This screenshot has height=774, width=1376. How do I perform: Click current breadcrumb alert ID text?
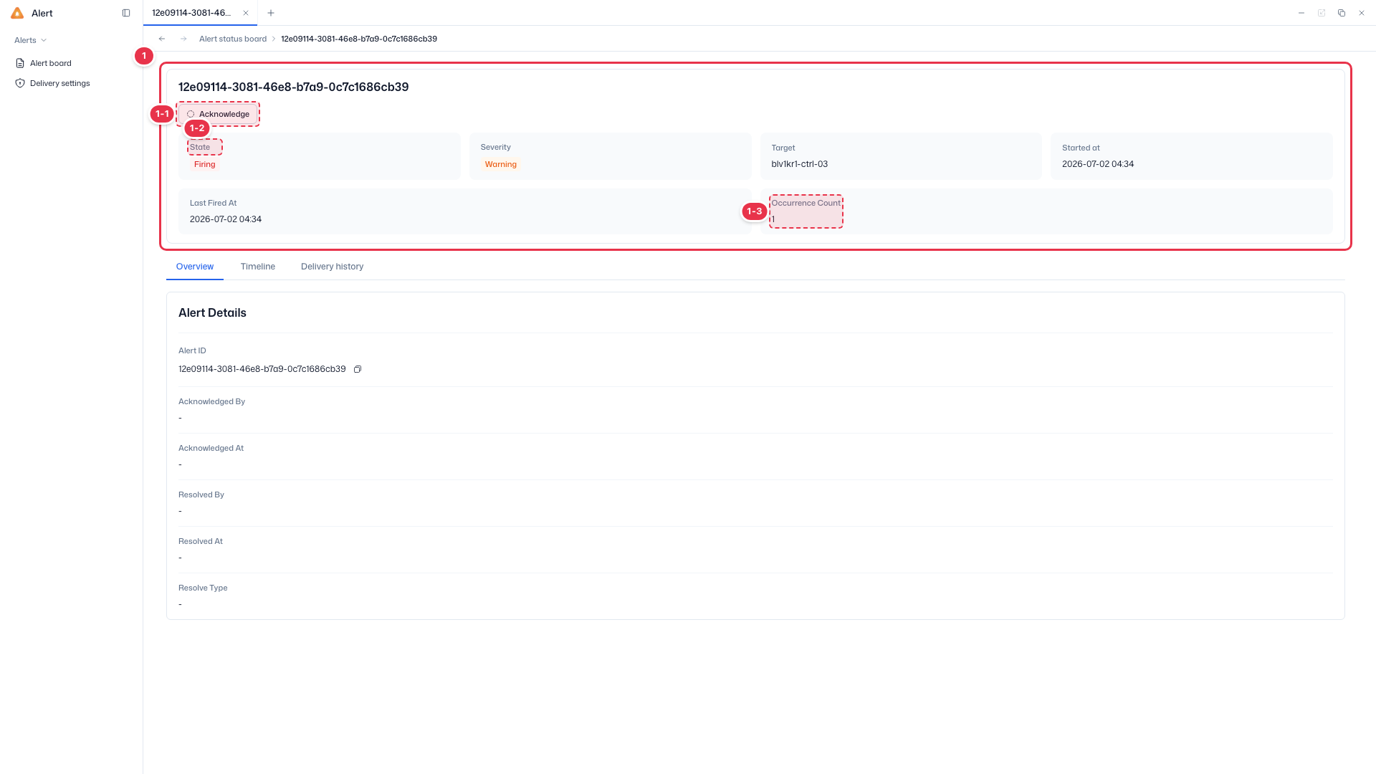(359, 39)
